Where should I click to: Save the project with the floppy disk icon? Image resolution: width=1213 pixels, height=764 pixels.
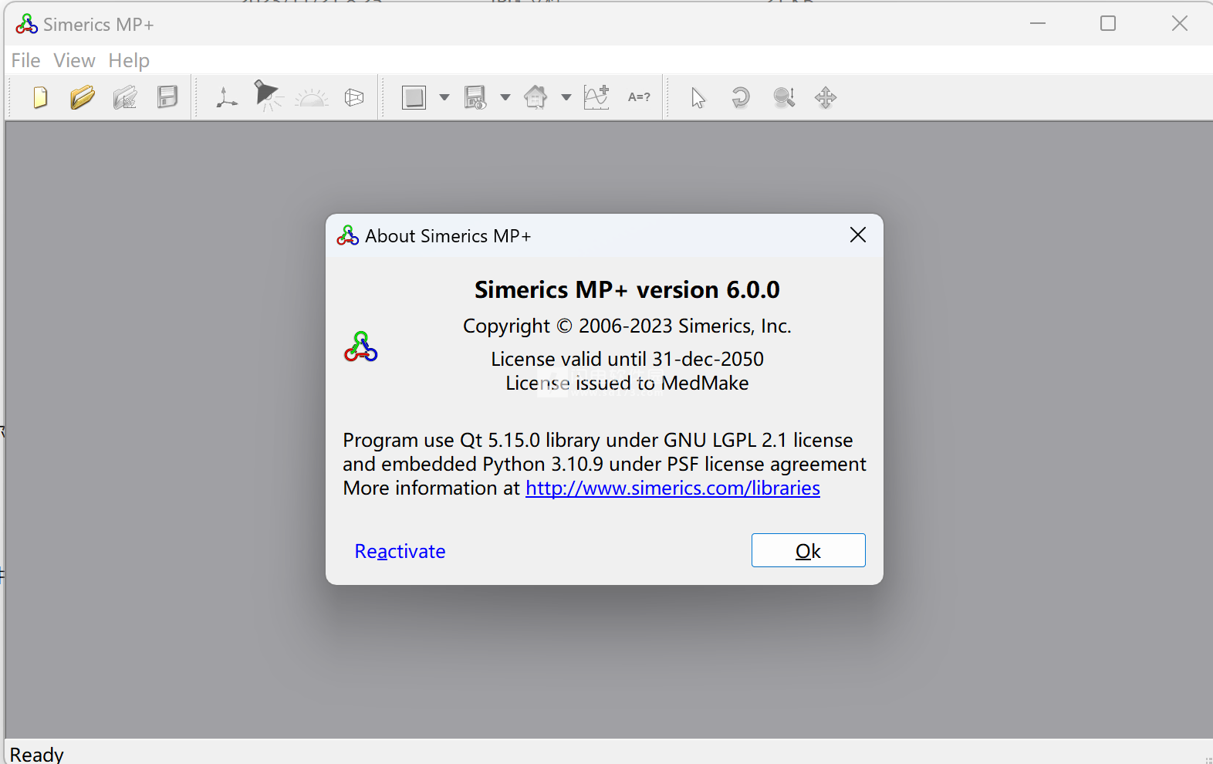(x=167, y=97)
